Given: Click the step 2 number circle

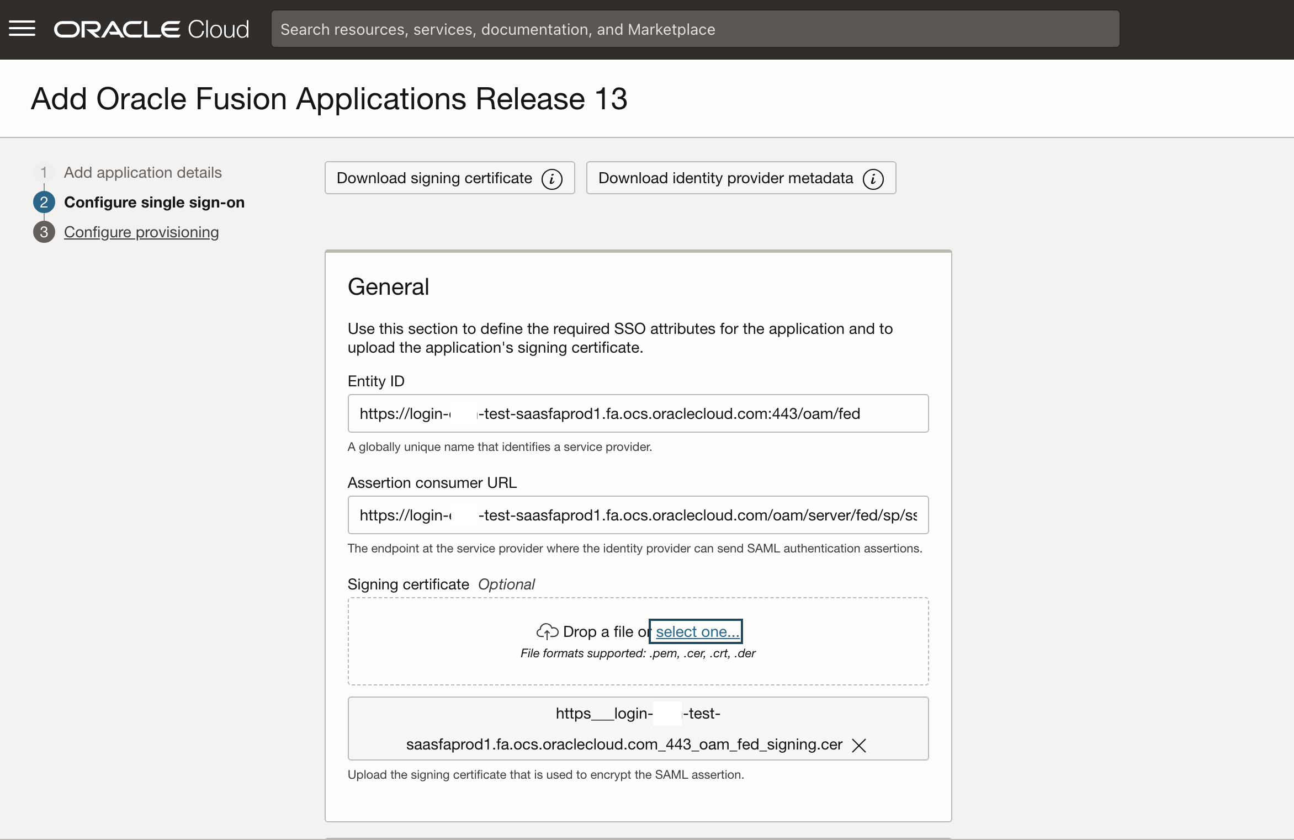Looking at the screenshot, I should 44,203.
